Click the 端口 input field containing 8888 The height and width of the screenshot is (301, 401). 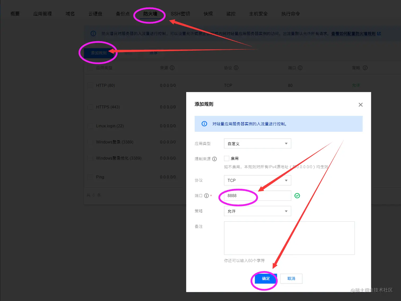click(258, 196)
